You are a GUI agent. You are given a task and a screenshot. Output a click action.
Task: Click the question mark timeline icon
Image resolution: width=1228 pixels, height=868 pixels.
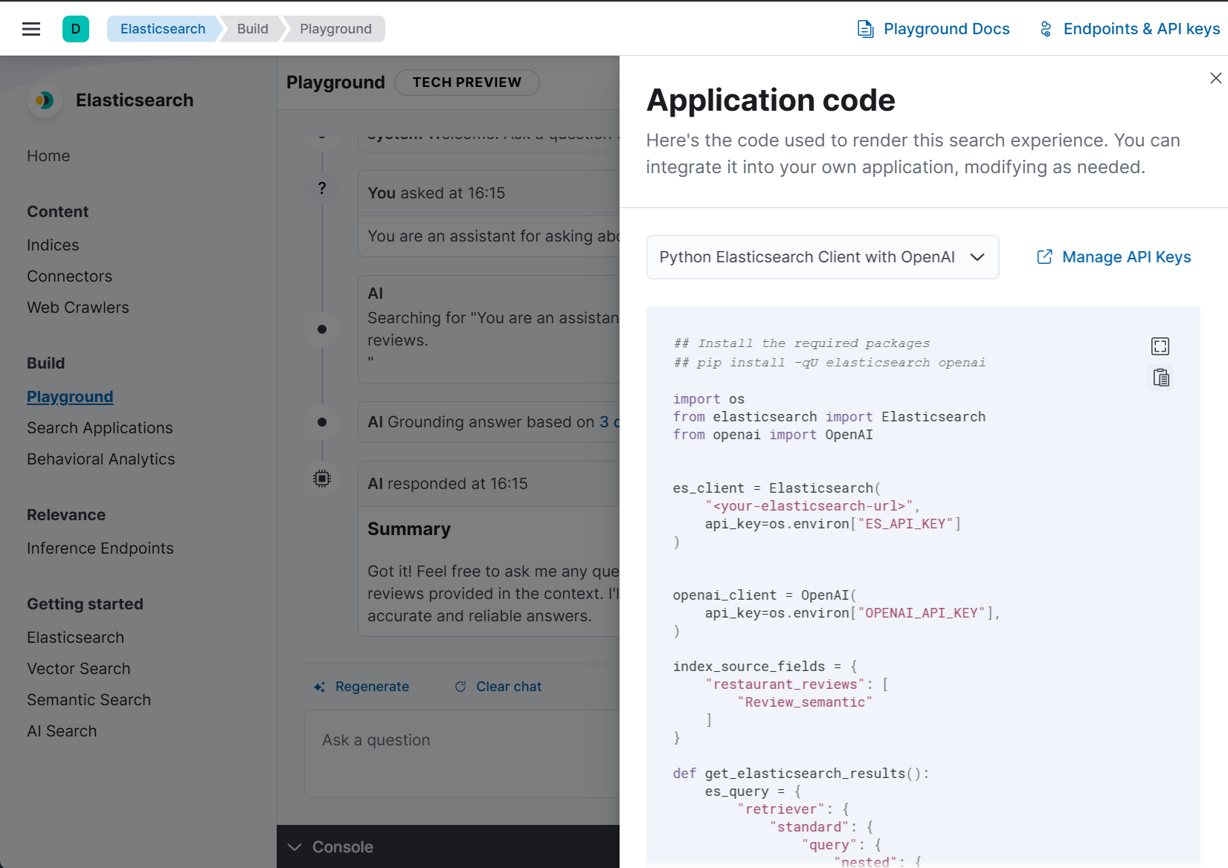tap(322, 189)
